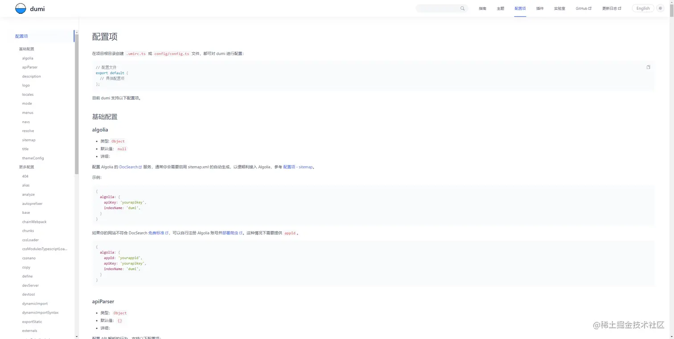Select mode in the sidebar
The image size is (674, 339).
(x=27, y=103)
